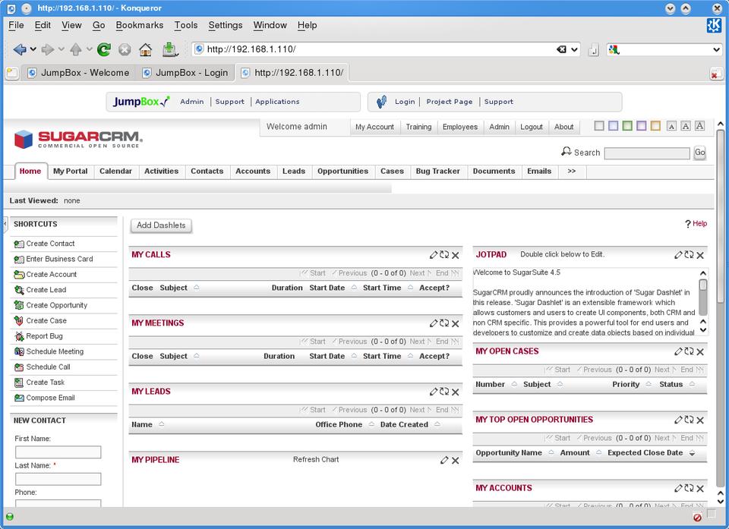Click the Report Bug icon in Shortcuts
Image resolution: width=729 pixels, height=529 pixels.
pos(19,336)
